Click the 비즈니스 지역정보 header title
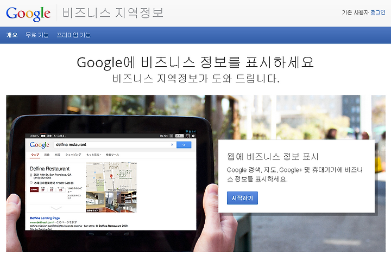 (113, 12)
